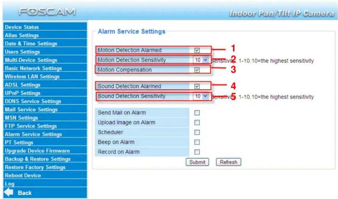Viewport: 338px width, 199px height.
Task: Open Motion Detection Sensitivity dropdown
Action: (x=201, y=60)
